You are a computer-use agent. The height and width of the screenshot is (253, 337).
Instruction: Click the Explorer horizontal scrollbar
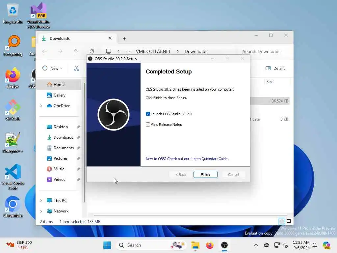click(191, 215)
